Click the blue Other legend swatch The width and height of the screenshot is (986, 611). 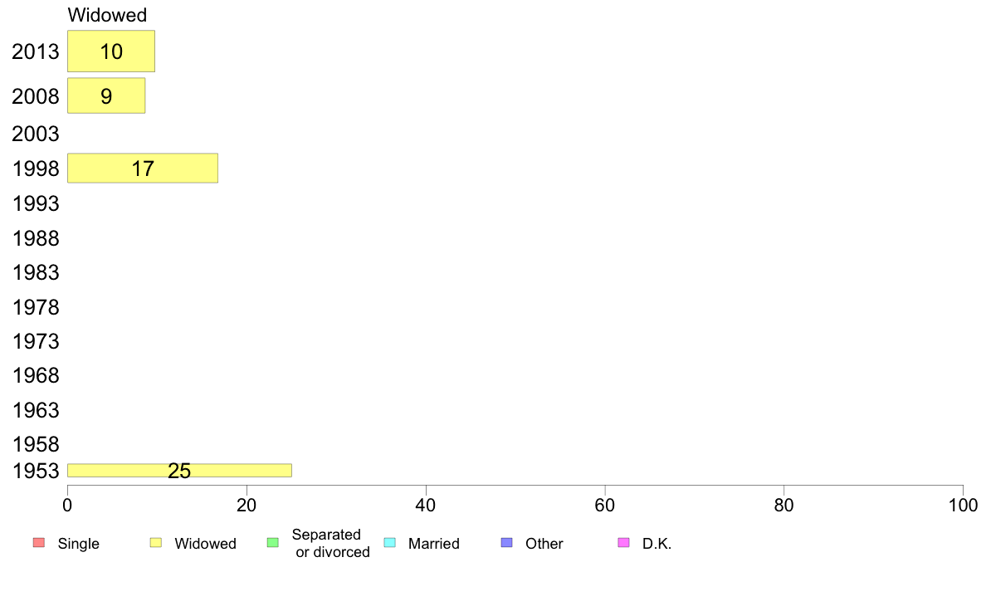[507, 542]
